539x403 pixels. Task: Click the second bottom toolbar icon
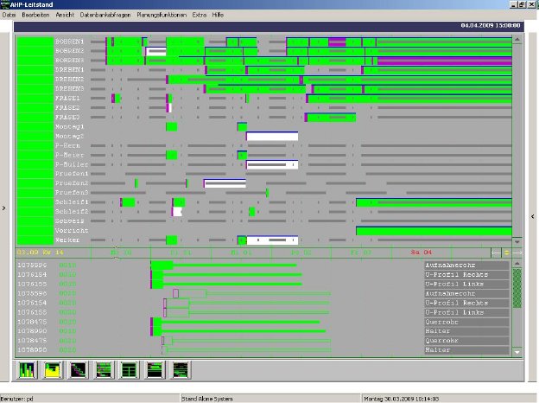point(53,368)
